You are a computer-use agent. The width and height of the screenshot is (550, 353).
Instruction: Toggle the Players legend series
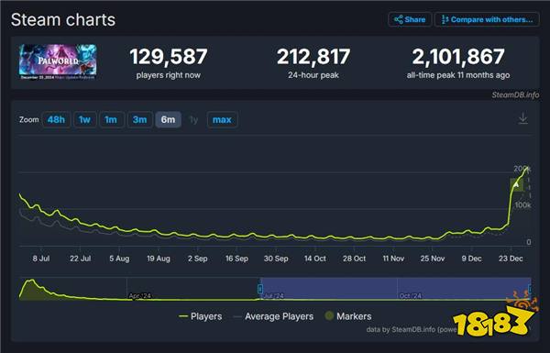200,316
